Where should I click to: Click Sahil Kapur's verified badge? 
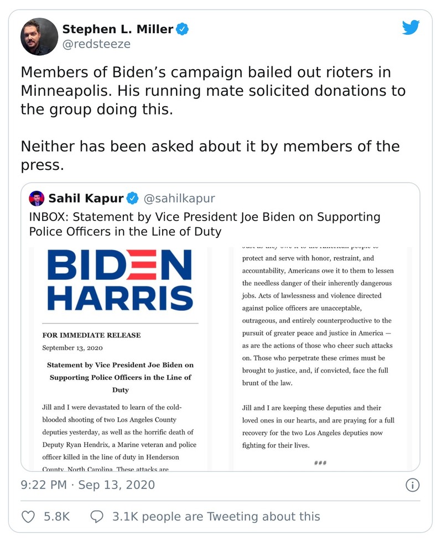pyautogui.click(x=133, y=198)
